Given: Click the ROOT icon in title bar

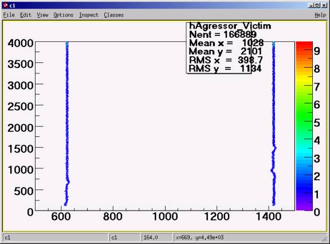Looking at the screenshot, I should point(6,6).
